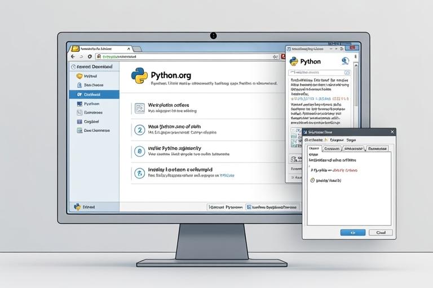The image size is (433, 288).
Task: Click the Python logo in the side window
Action: (x=294, y=61)
